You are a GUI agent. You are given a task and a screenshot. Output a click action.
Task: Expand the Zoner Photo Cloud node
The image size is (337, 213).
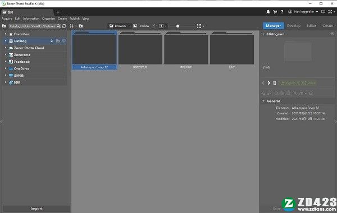click(6, 48)
